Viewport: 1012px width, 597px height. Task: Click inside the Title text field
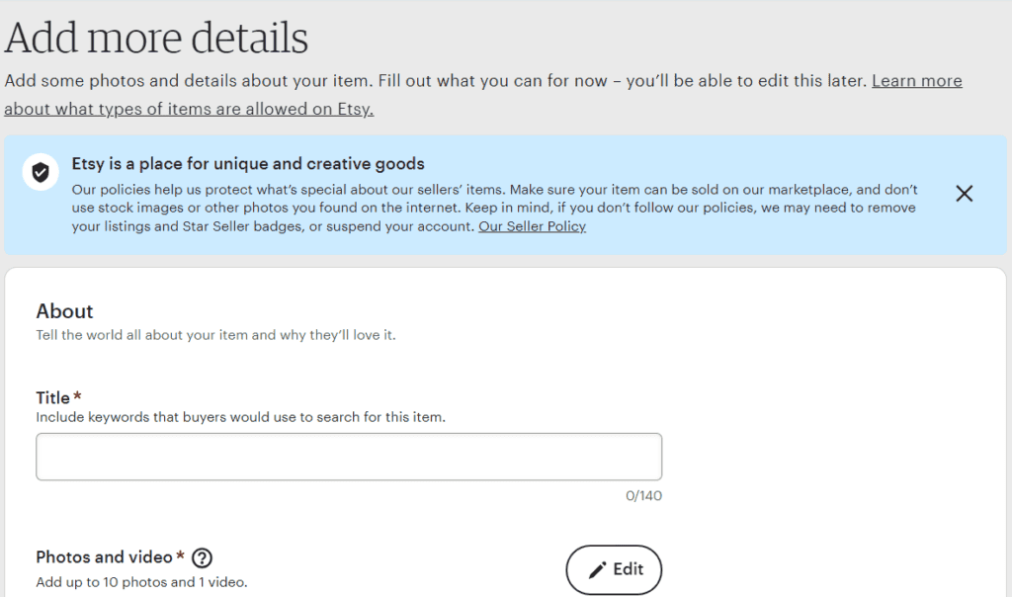348,456
